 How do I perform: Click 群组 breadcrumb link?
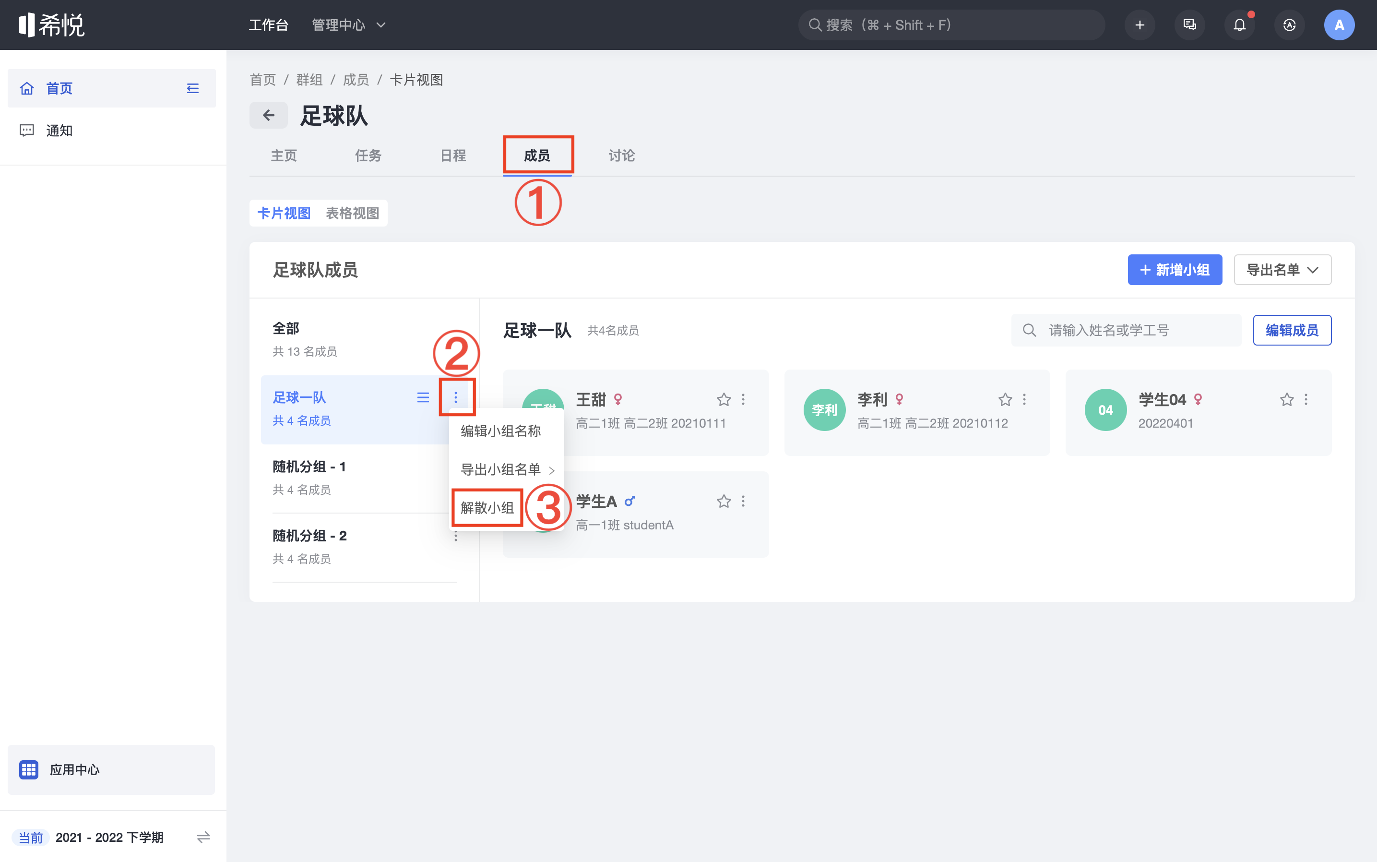coord(309,80)
